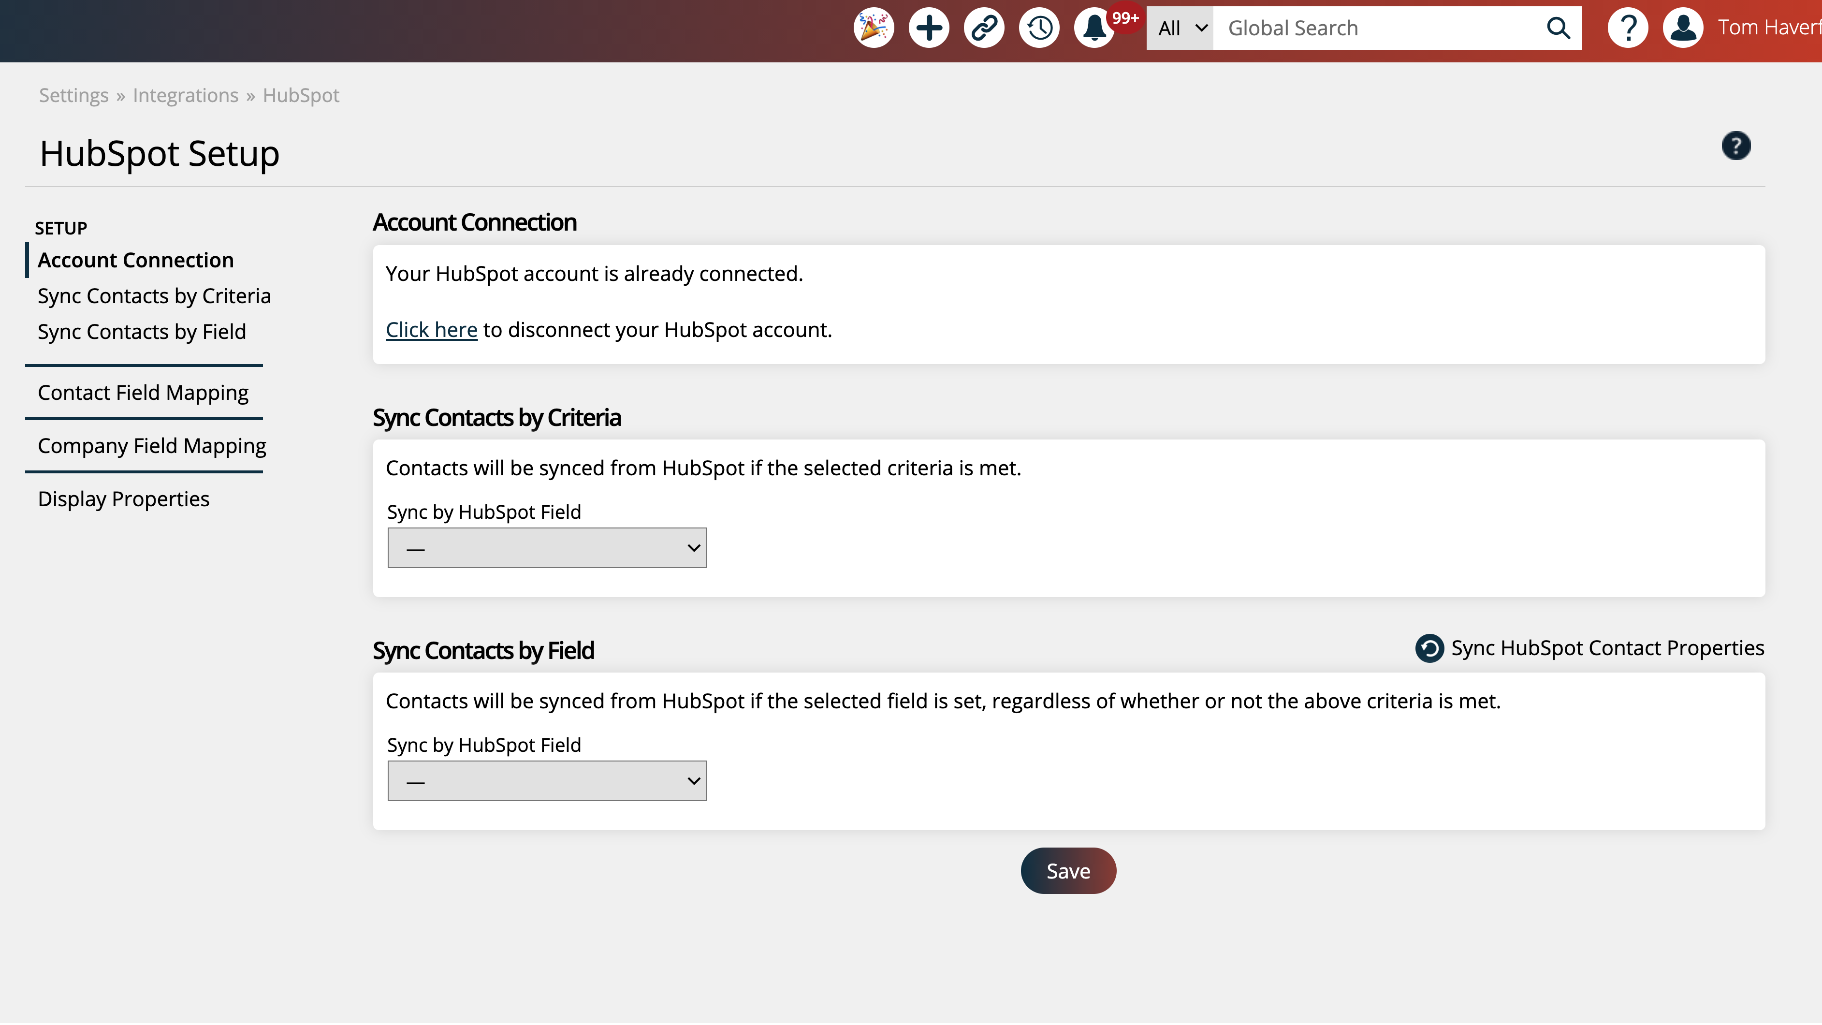The height and width of the screenshot is (1025, 1822).
Task: Click the quick add plus icon
Action: click(929, 28)
